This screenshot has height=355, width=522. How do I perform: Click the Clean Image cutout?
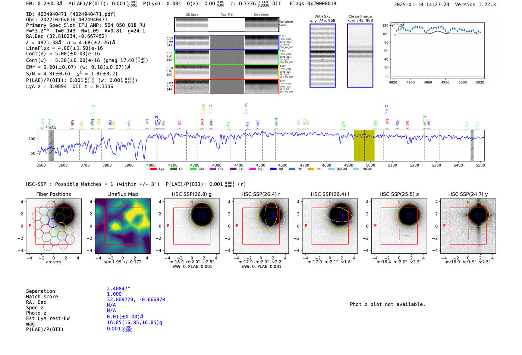[x=360, y=56]
